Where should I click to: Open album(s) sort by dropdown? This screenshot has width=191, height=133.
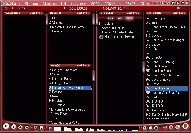(84, 13)
